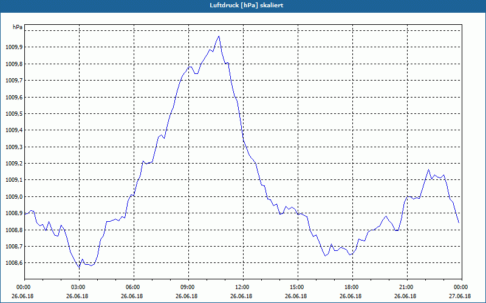The height and width of the screenshot is (303, 486).
Task: Select the '09:00' time label
Action: click(187, 287)
